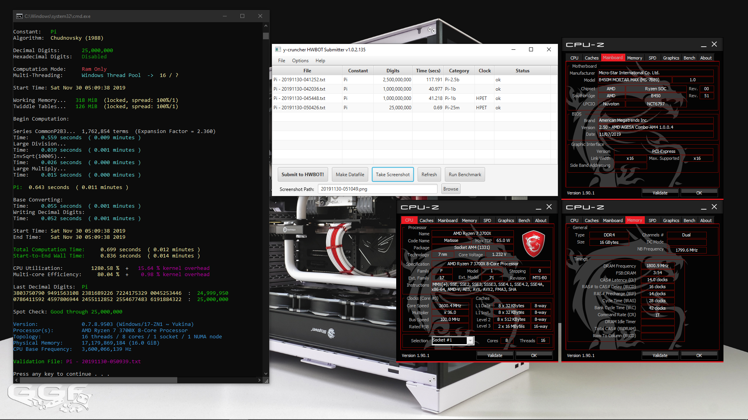This screenshot has height=420, width=748.
Task: Click cmd horizontal scrollbar right arrow
Action: (x=259, y=380)
